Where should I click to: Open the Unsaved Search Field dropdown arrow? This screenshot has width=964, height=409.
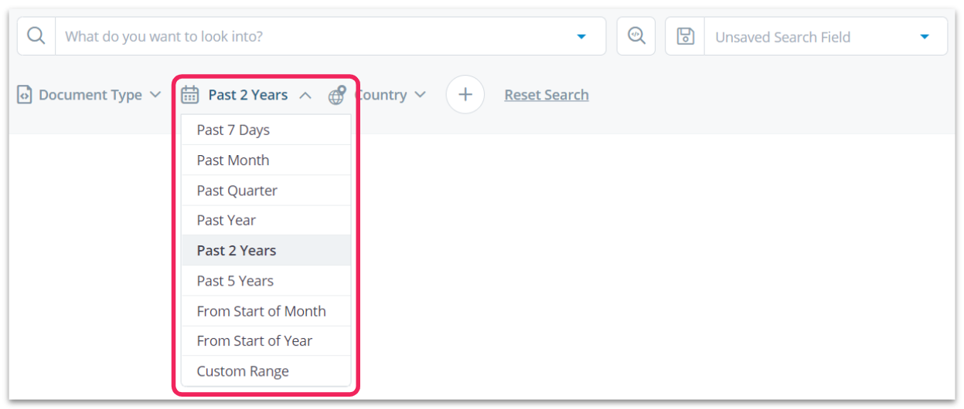pos(925,36)
